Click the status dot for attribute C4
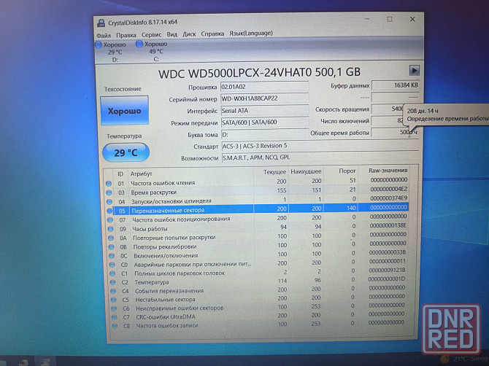 pos(113,291)
